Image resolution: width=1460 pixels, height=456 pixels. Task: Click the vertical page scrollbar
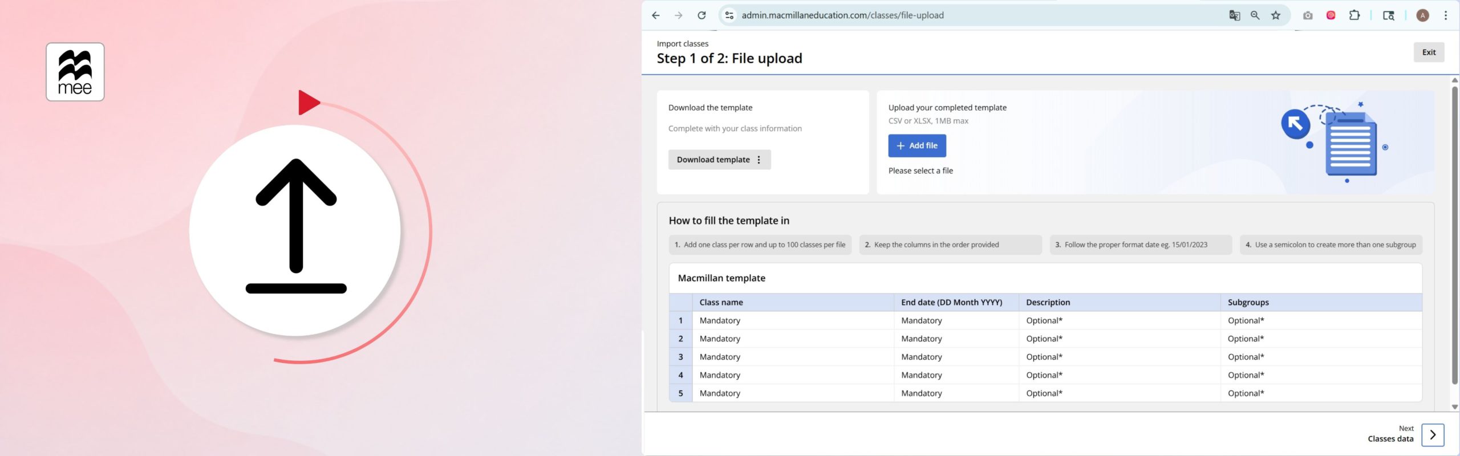(x=1454, y=235)
